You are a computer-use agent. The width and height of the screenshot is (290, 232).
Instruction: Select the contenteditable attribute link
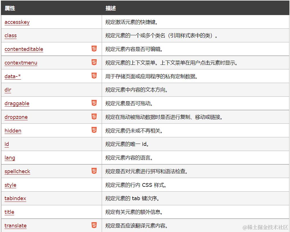[24, 49]
